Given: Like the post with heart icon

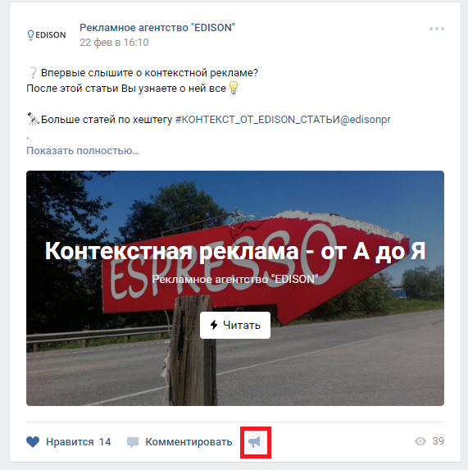Looking at the screenshot, I should [x=33, y=442].
